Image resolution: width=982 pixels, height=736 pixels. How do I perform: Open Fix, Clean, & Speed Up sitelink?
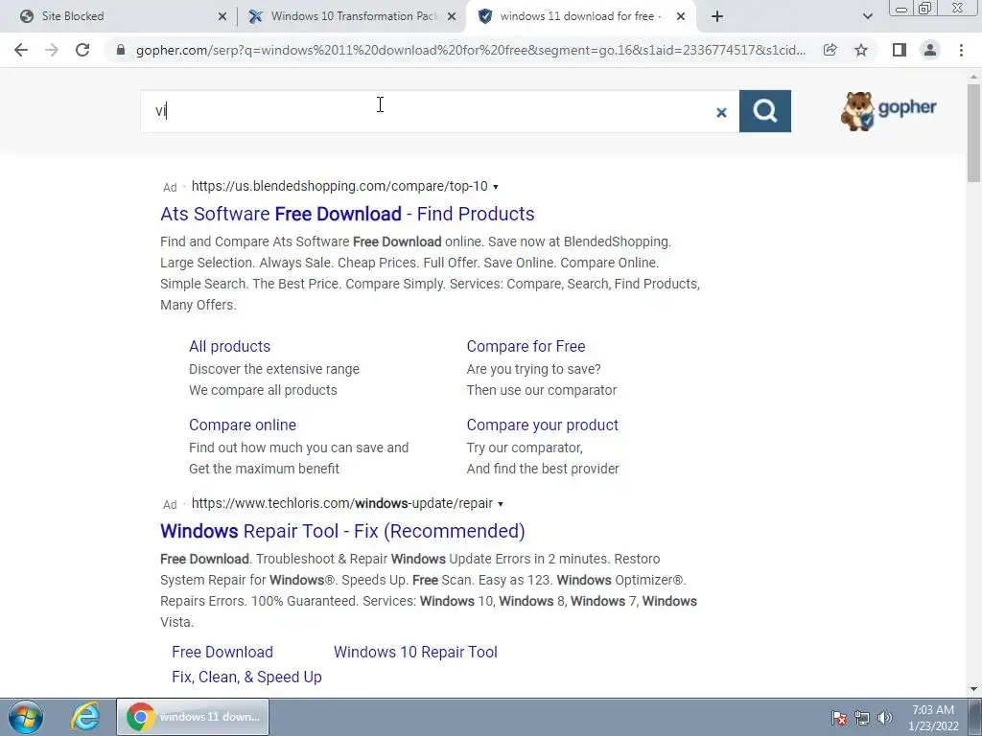pos(246,678)
